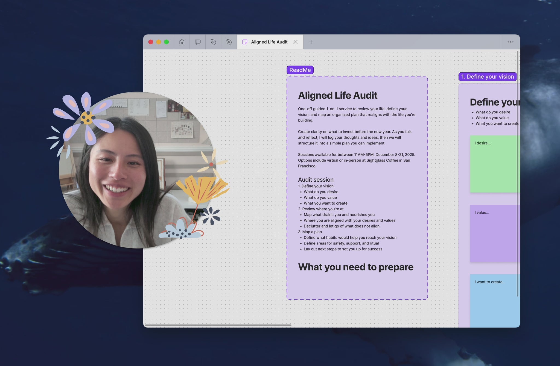Click the '1. Define your vision' label

tap(487, 77)
